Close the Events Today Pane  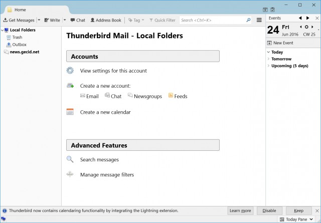pos(317,18)
